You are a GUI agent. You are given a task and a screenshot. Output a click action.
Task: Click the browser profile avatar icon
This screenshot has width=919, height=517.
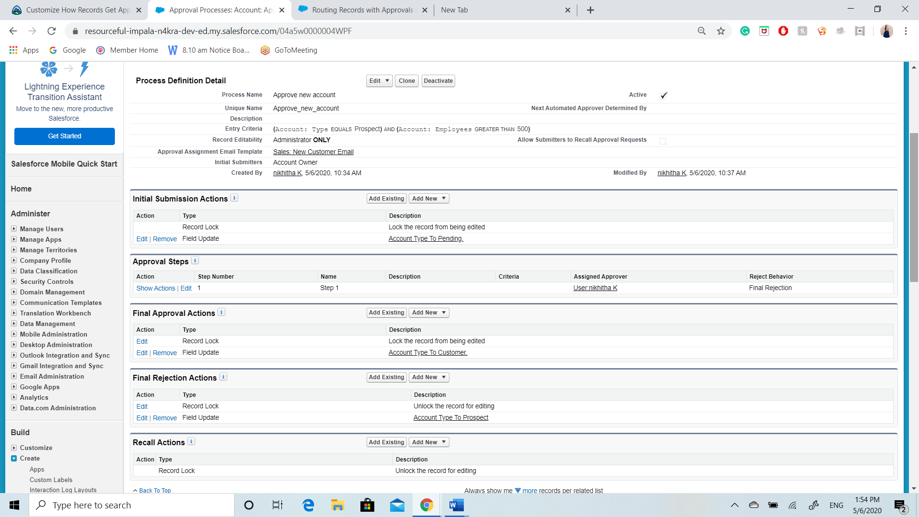pos(887,31)
